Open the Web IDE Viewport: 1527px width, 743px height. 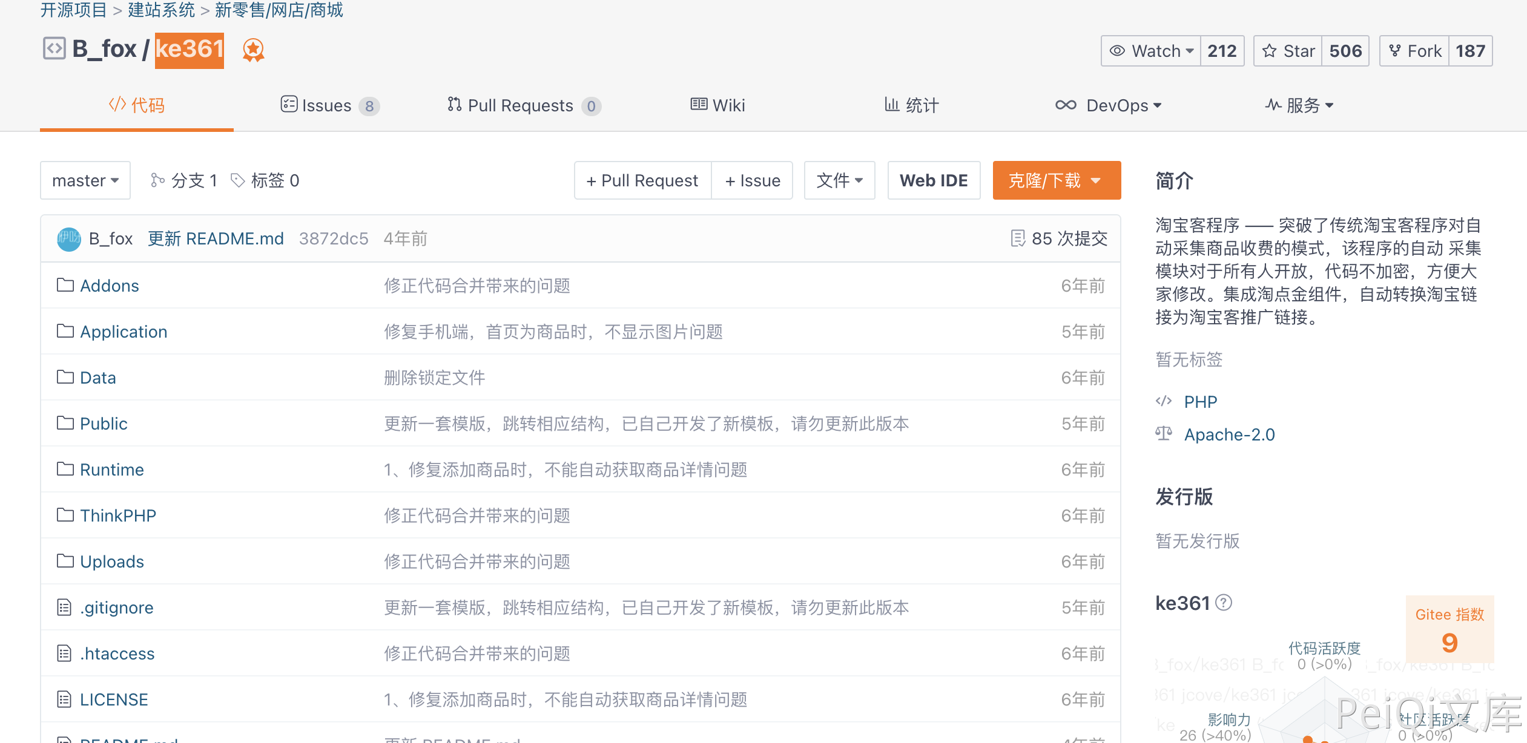(x=934, y=180)
